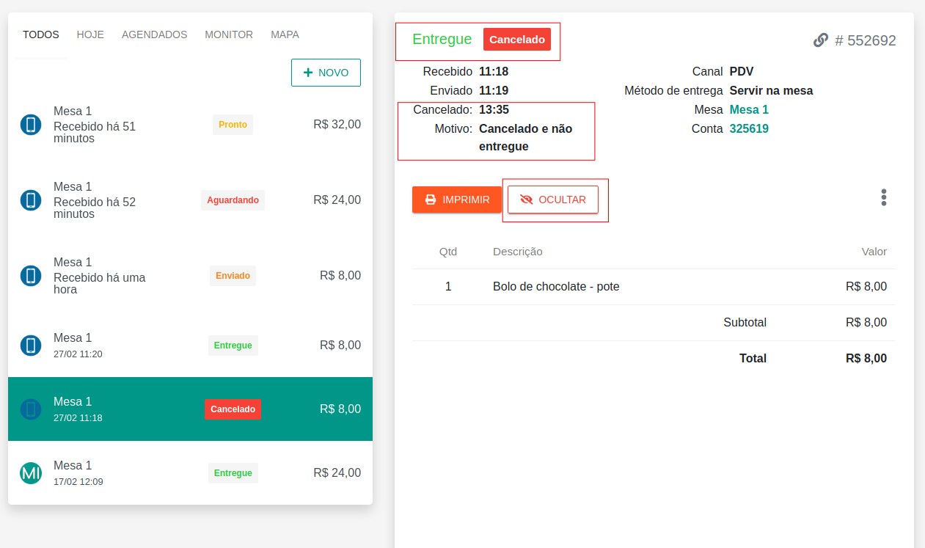
Task: Select the Pronto status badge
Action: pos(233,125)
